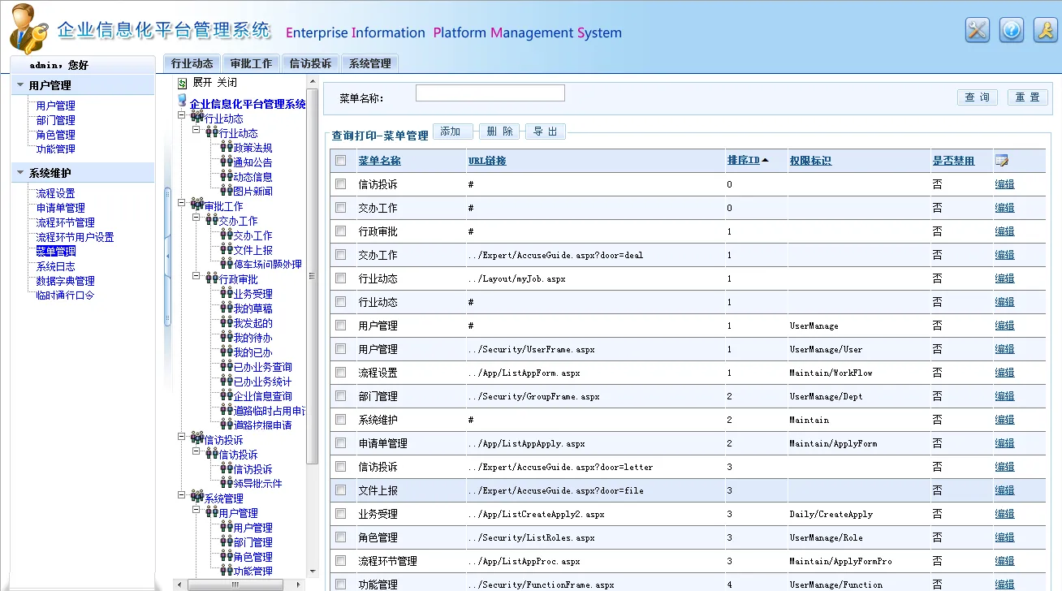
Task: Sort table by 排序ID column header
Action: [743, 161]
